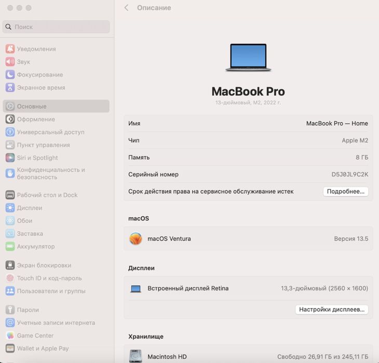Screen dimensions: 379x363
Task: Click the Macintosh HD label
Action: 167,356
